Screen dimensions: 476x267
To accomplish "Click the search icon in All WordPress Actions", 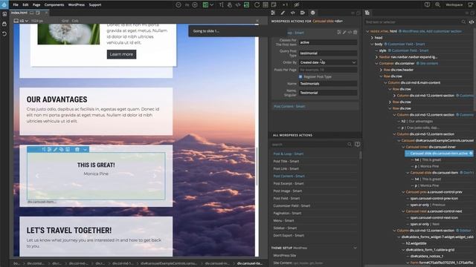I will (x=350, y=145).
